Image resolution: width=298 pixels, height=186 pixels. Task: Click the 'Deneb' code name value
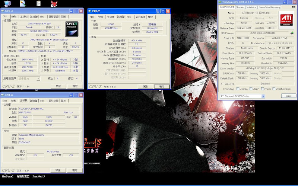(29, 27)
